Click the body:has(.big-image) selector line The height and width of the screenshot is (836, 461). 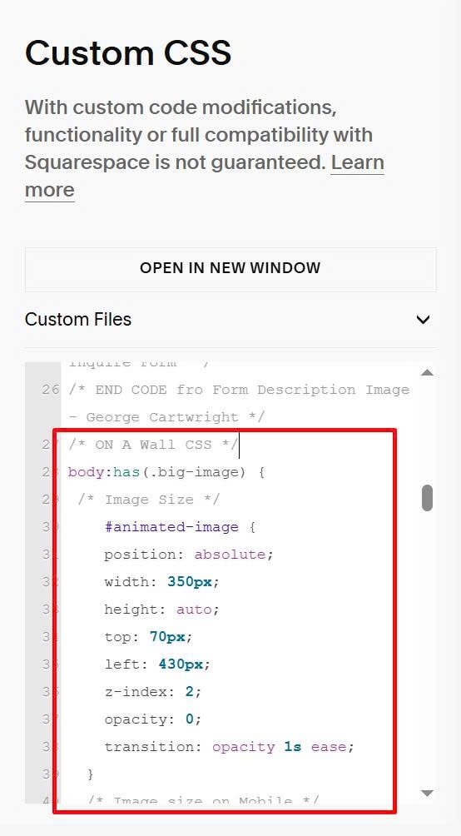coord(166,472)
